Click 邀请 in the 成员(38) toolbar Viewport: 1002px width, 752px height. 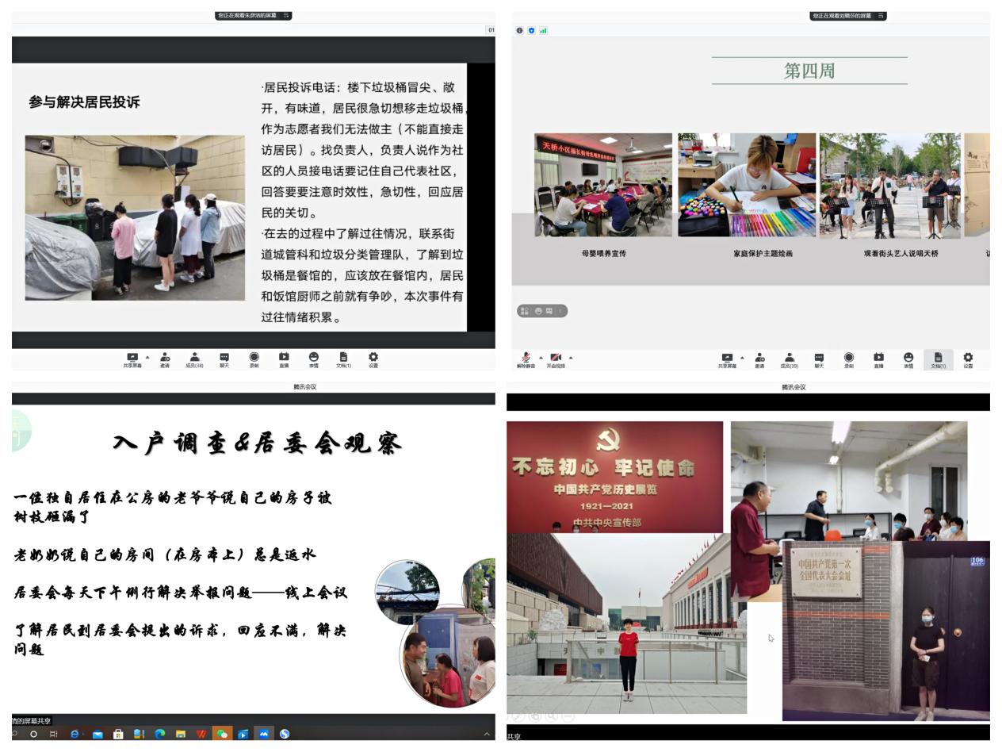(x=165, y=359)
